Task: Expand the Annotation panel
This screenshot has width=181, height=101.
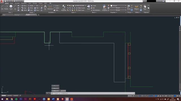Action: click(52, 12)
